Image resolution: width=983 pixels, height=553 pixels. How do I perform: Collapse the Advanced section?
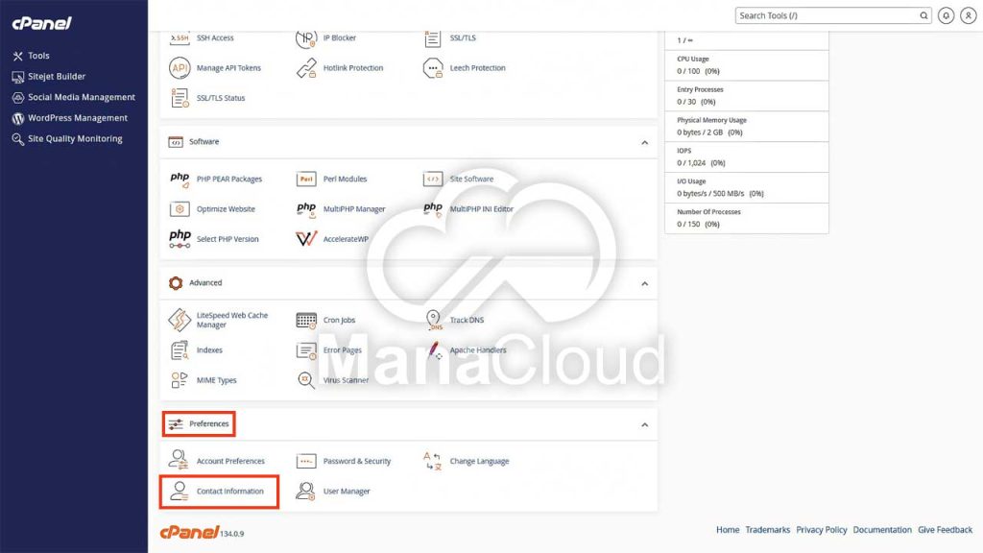(645, 283)
